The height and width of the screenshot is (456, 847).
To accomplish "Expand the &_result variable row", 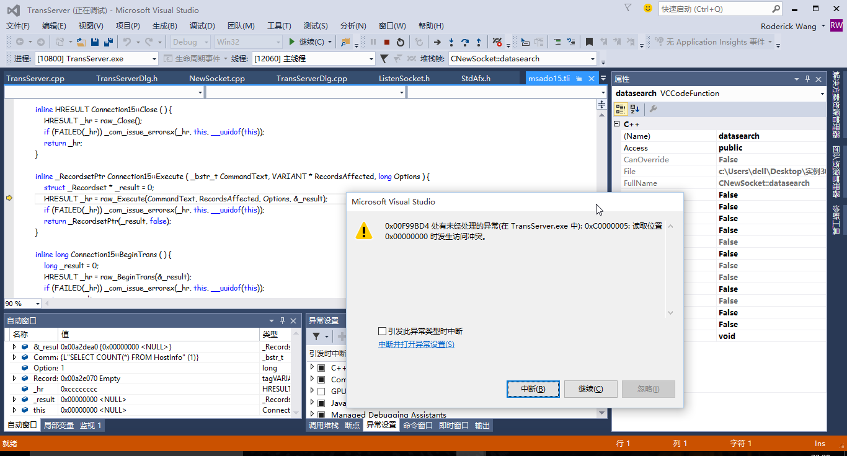I will (14, 347).
